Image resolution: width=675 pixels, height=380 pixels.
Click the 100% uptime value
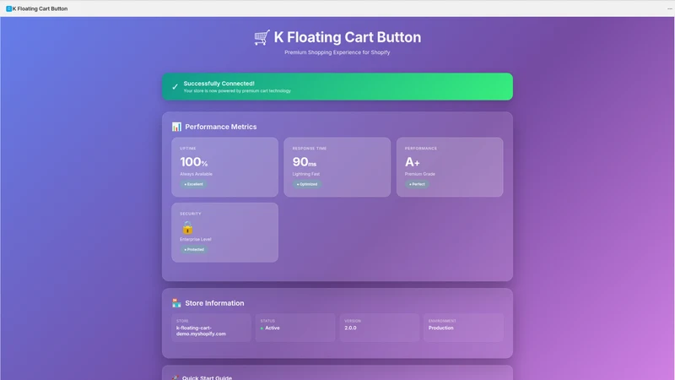tap(194, 162)
